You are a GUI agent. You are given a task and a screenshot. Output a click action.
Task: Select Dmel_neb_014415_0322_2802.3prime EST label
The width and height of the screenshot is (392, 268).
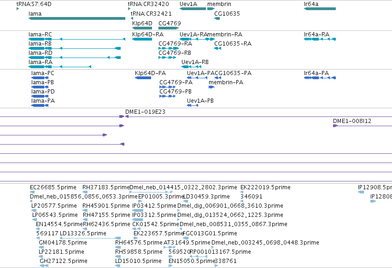pyautogui.click(x=183, y=187)
